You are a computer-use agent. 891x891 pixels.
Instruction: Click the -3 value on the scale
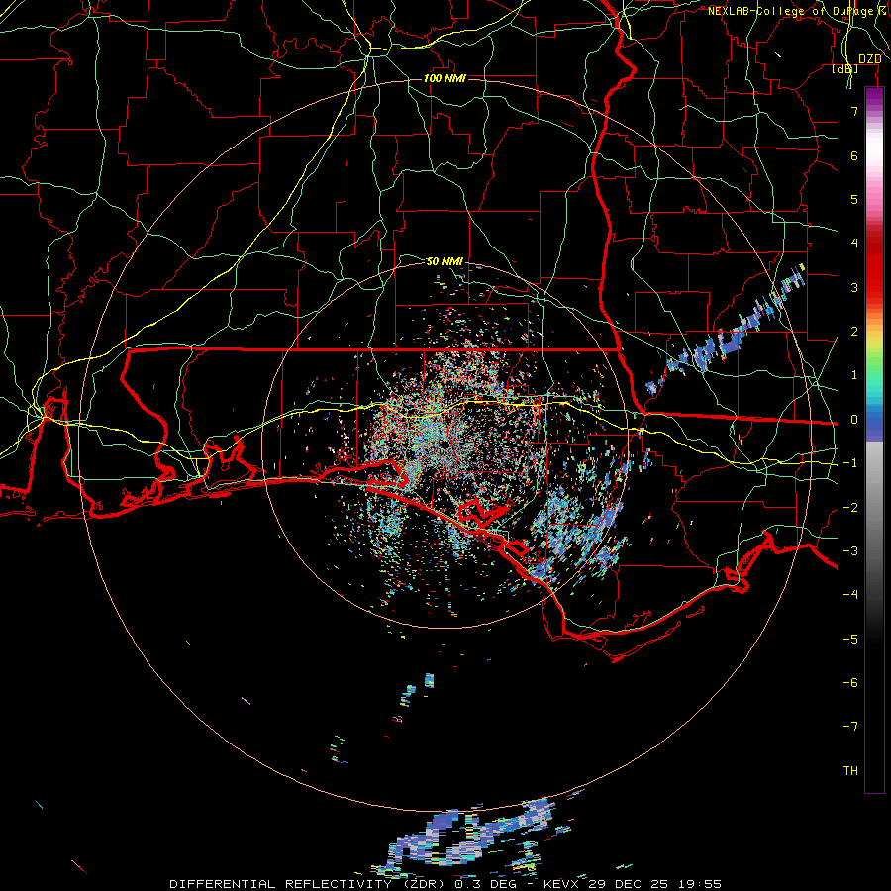click(850, 551)
